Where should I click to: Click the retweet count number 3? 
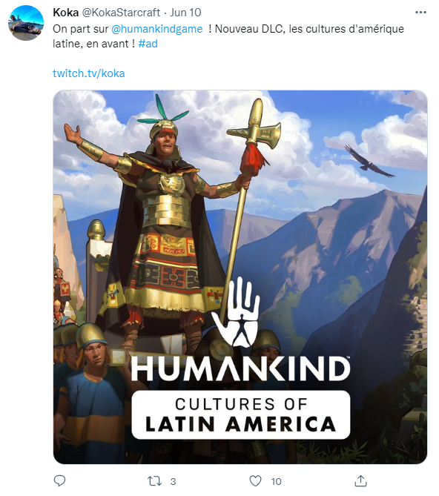(x=173, y=481)
